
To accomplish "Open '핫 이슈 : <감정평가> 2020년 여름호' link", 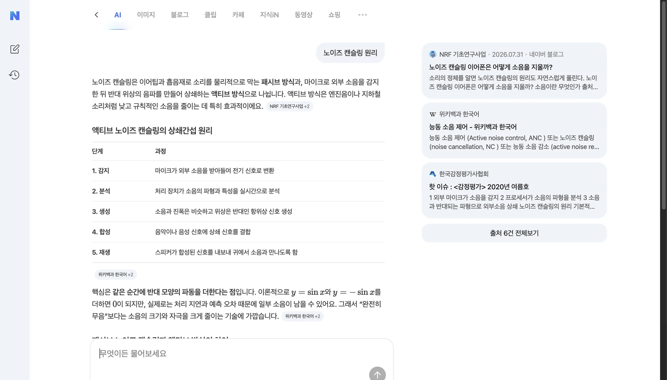I will coord(479,187).
